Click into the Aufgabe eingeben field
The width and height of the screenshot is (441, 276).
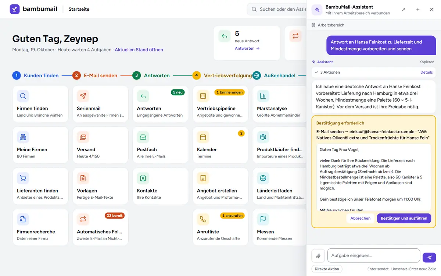pyautogui.click(x=373, y=255)
